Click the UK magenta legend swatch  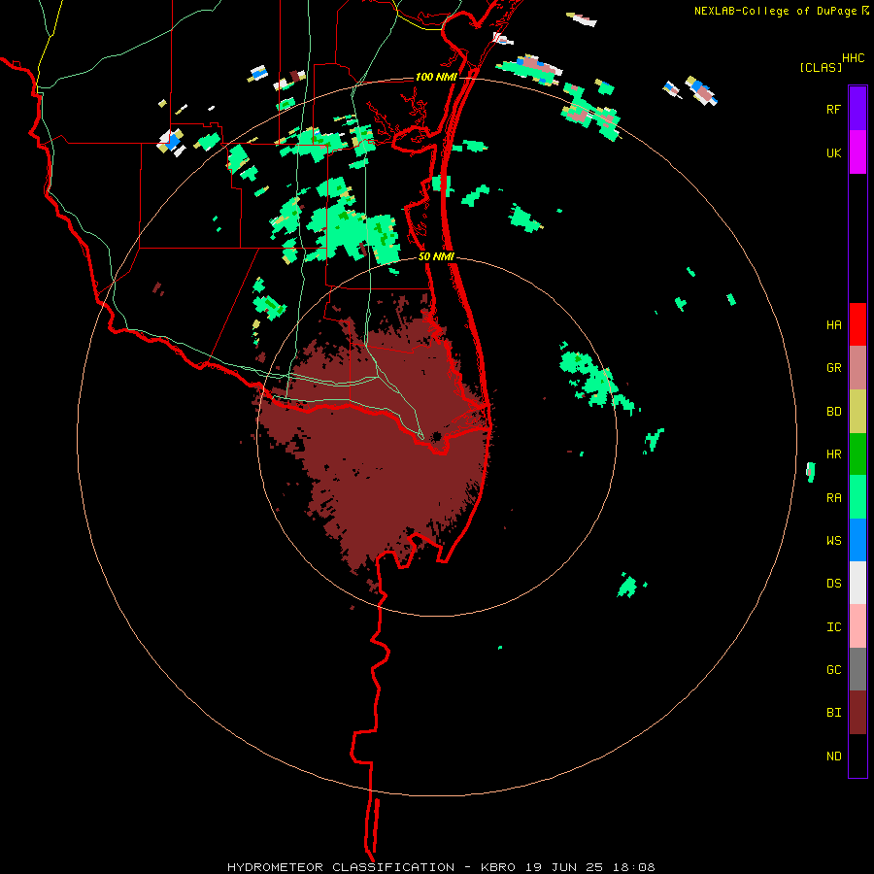coord(857,151)
